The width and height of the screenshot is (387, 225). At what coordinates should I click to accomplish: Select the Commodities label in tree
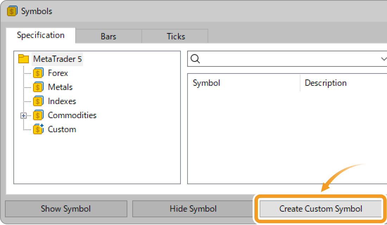point(72,115)
